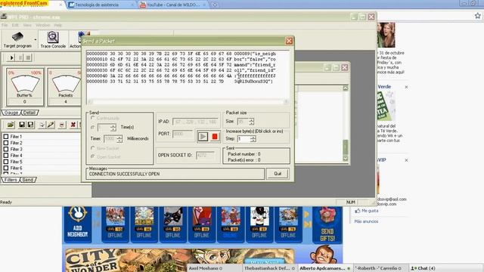This screenshot has height=272, width=484.
Task: Click the OPEN SOCKET ID field
Action: tap(205, 155)
